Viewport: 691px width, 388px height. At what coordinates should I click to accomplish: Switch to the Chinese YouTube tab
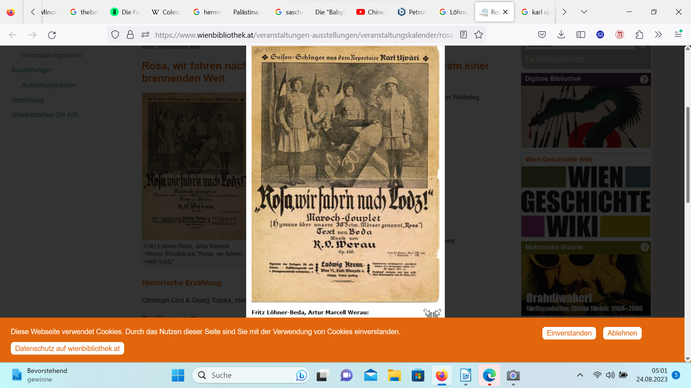371,12
